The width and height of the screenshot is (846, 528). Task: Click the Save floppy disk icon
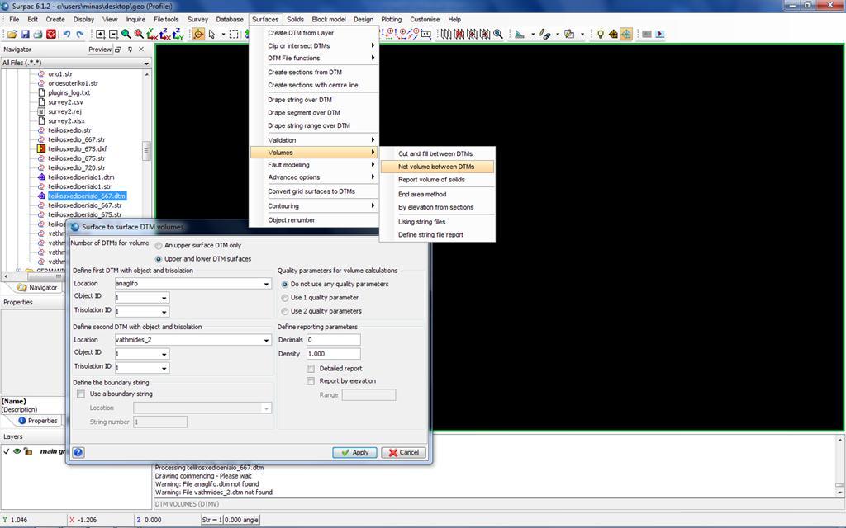tap(25, 34)
